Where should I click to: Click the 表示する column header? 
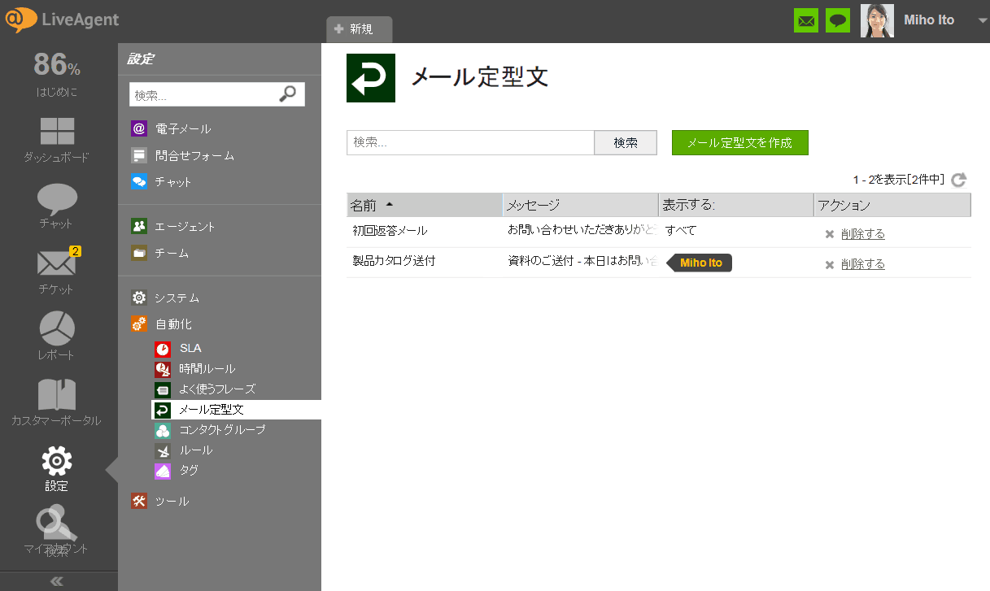tap(735, 205)
